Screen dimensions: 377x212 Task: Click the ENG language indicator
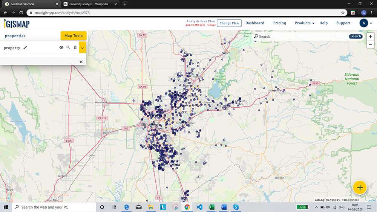point(342,207)
